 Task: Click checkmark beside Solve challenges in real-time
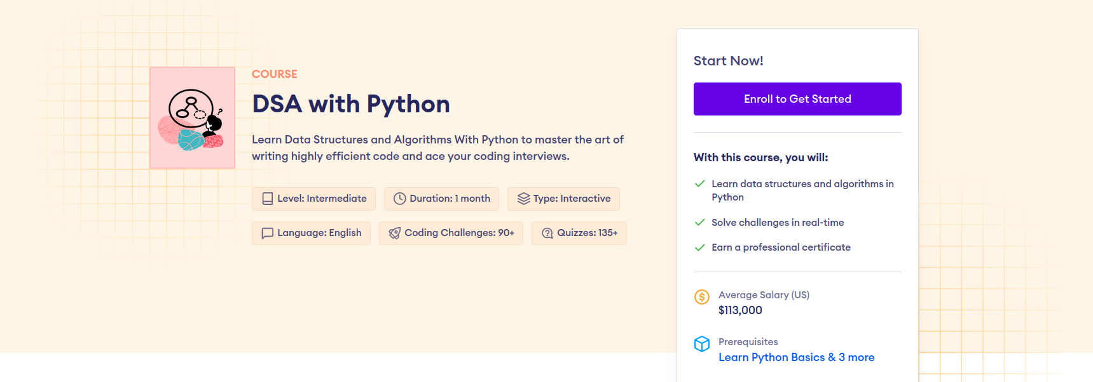point(699,223)
